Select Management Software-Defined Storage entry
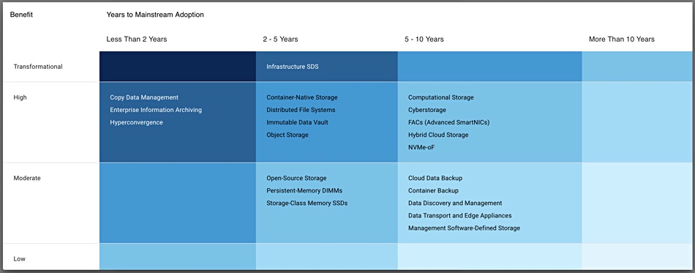695x273 pixels. click(464, 228)
